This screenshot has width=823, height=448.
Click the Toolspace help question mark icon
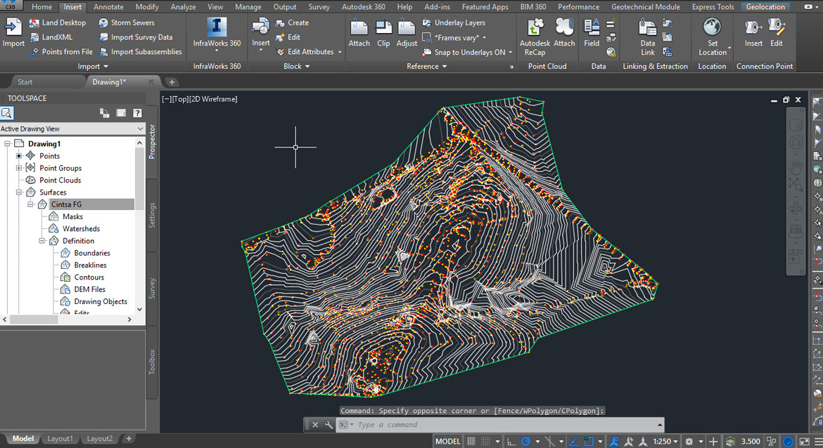137,112
